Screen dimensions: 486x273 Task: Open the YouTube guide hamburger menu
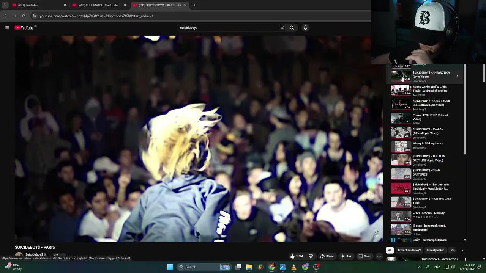point(7,28)
